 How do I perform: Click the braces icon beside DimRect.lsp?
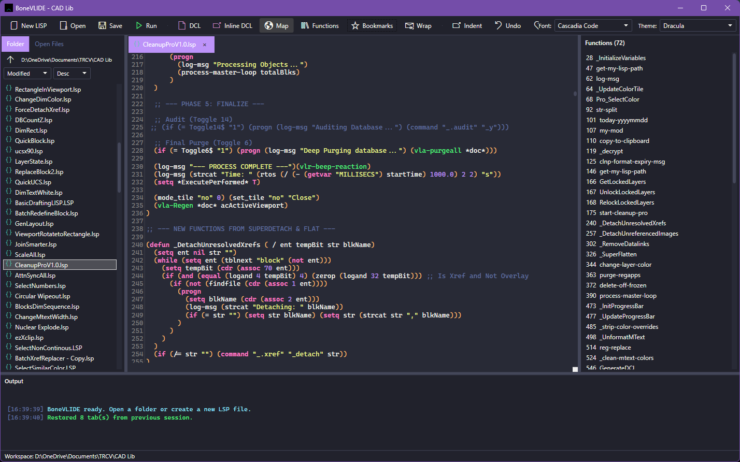coord(9,130)
